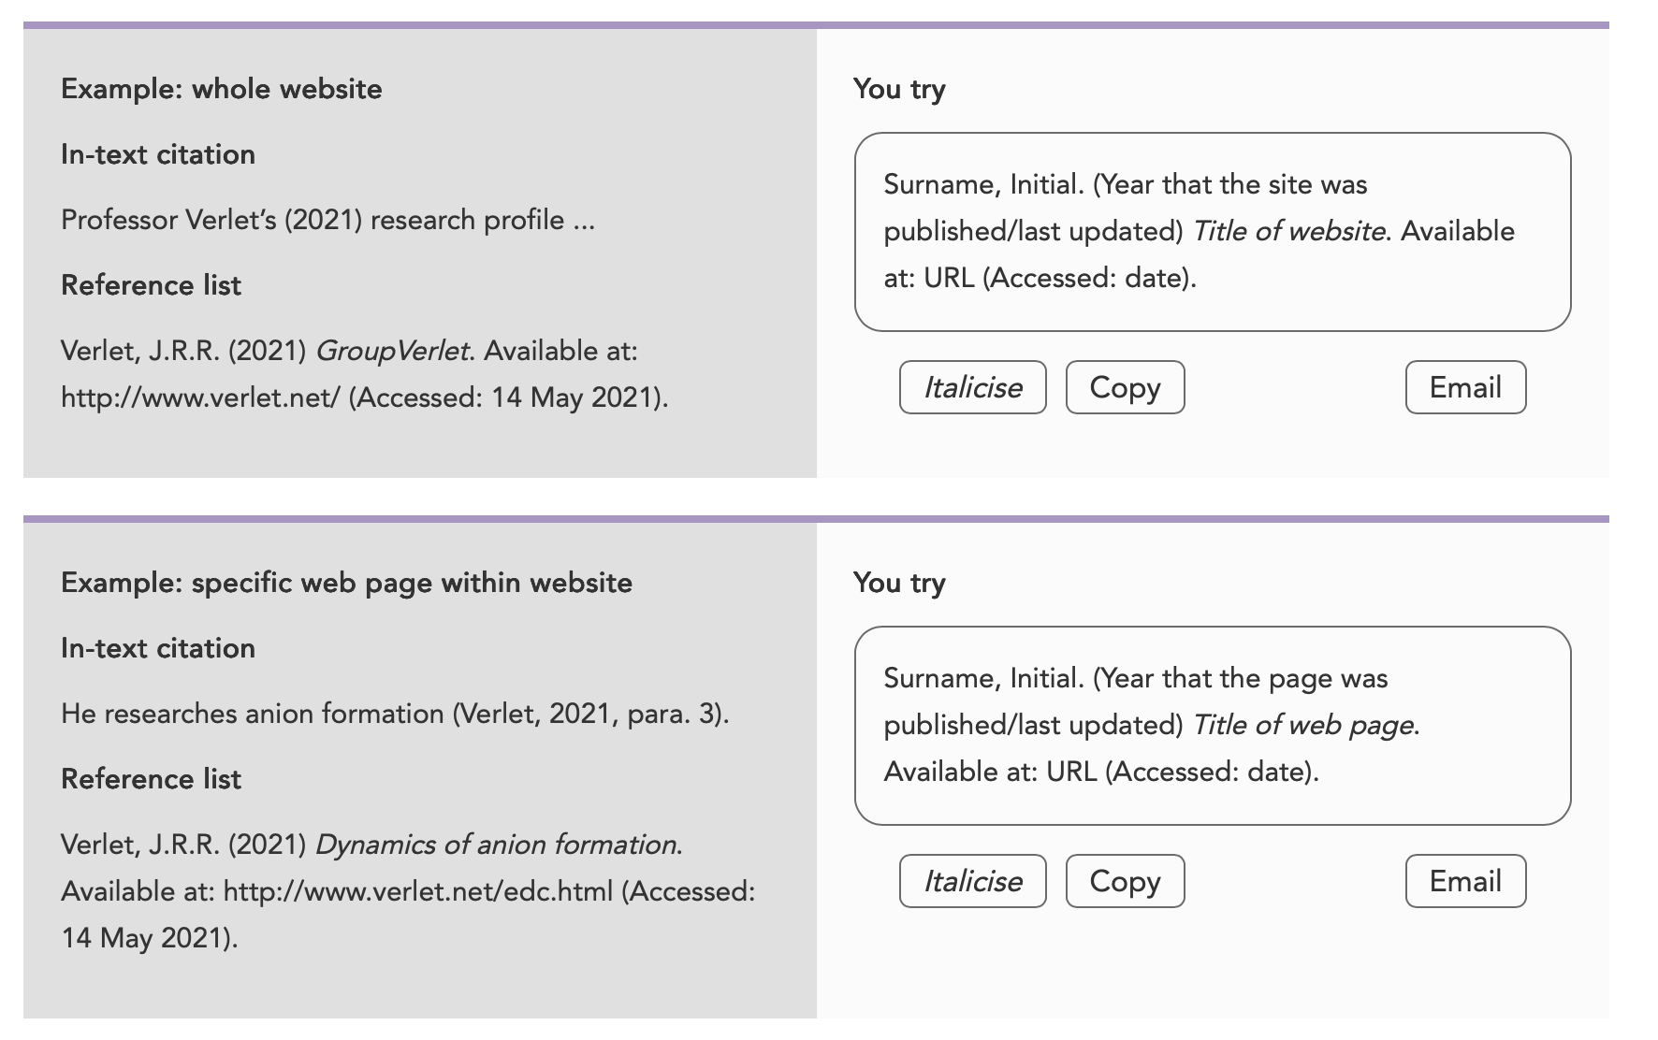Click the italic title 'GroupVerlet' in the reference
This screenshot has height=1040, width=1658.
(x=395, y=351)
